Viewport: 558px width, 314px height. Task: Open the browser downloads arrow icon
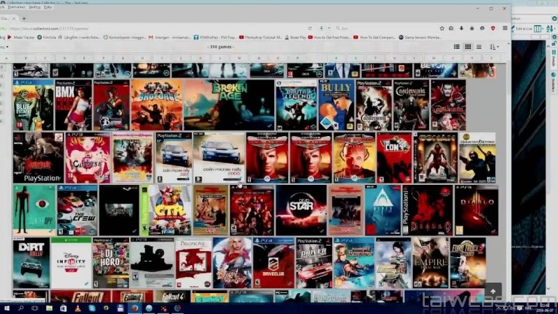pos(460,28)
